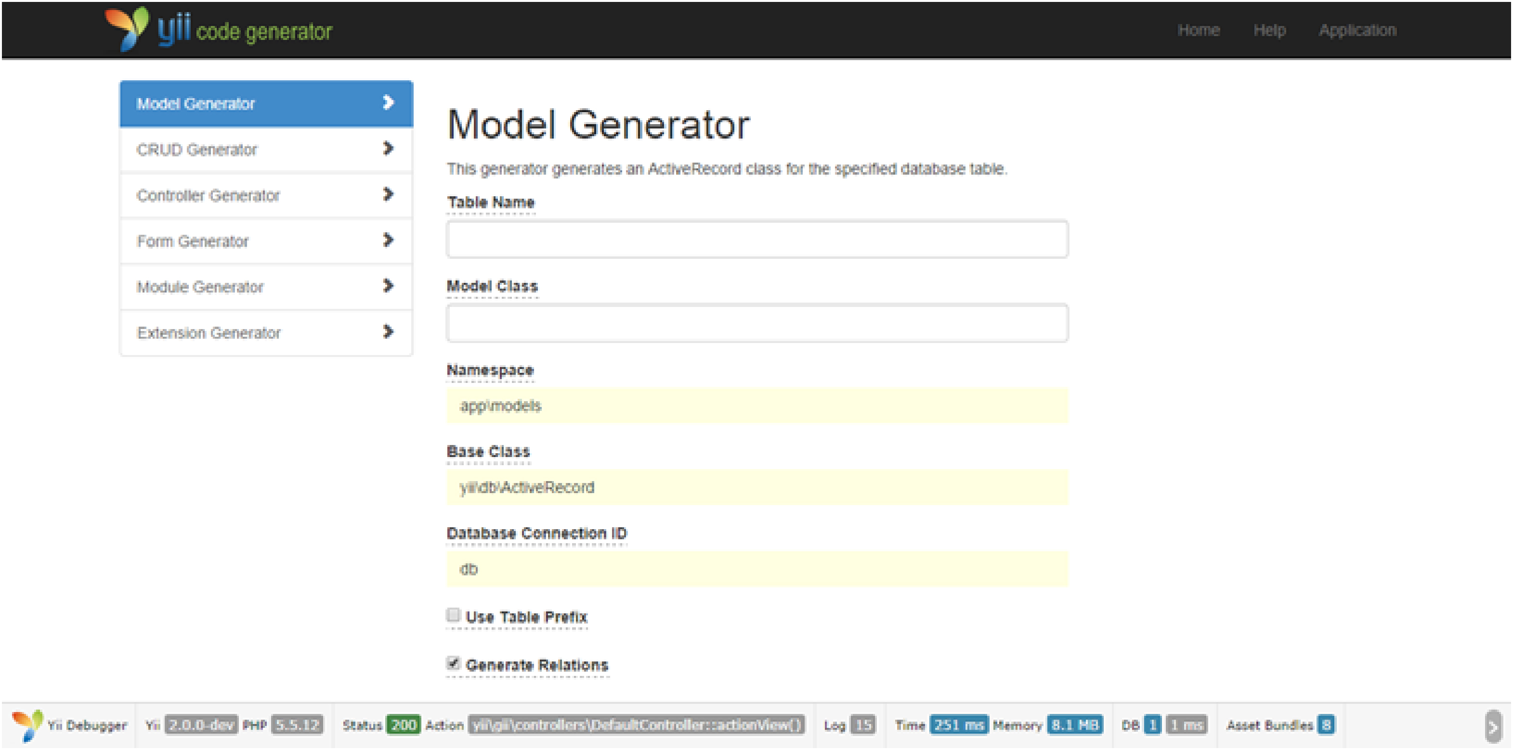Click the Yii version 2.0.0-dev badge
The width and height of the screenshot is (1513, 750).
(201, 725)
